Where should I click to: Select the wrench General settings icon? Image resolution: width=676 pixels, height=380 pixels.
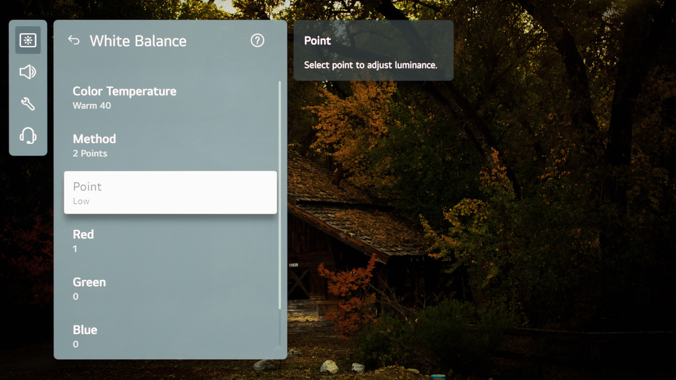tap(28, 104)
